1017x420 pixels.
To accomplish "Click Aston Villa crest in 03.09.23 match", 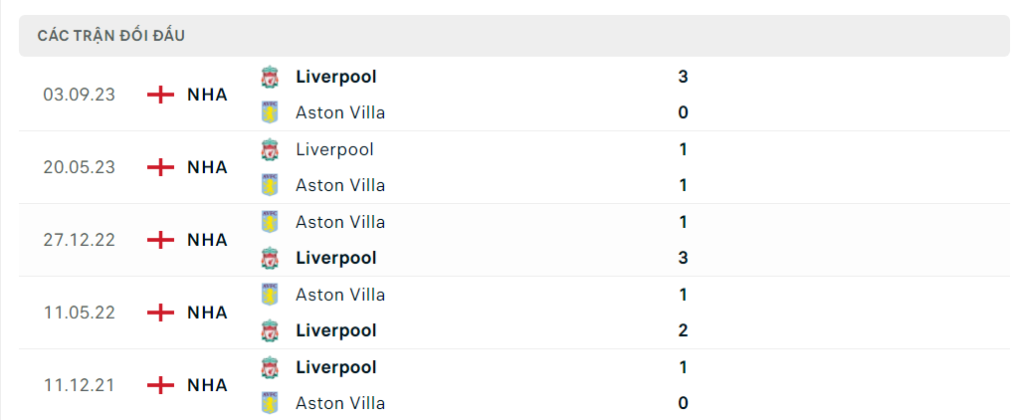I will coord(270,112).
